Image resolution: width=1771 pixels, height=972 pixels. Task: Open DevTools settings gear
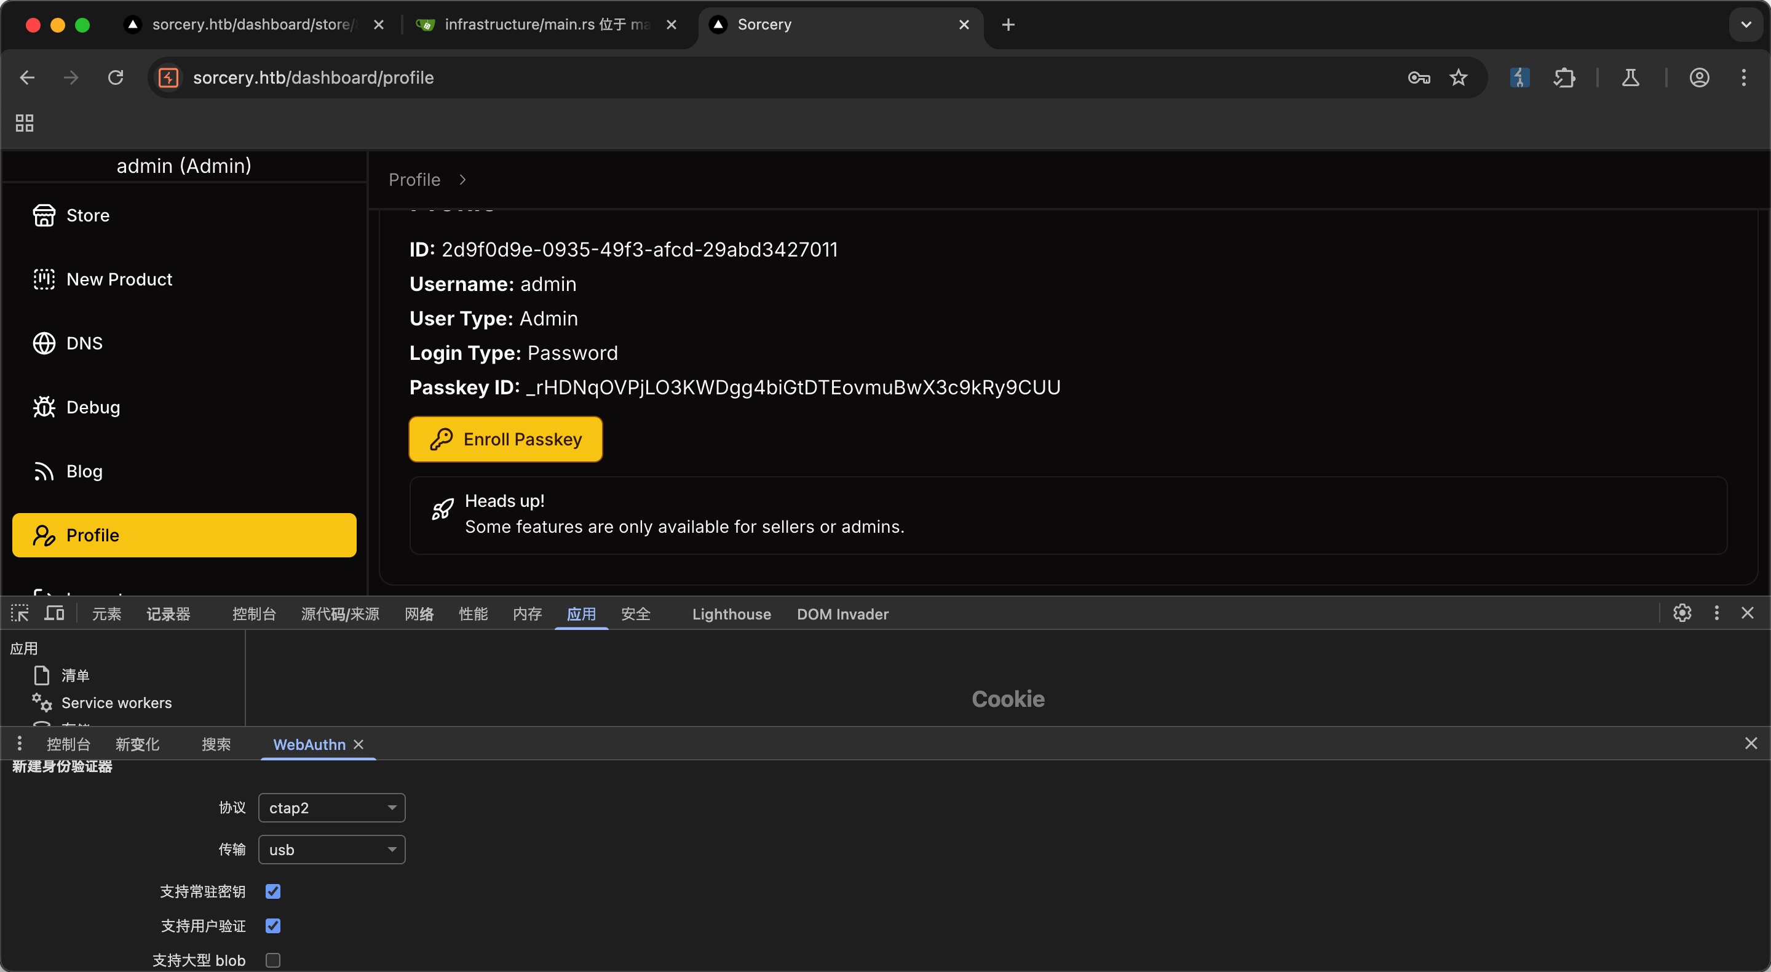[1682, 613]
